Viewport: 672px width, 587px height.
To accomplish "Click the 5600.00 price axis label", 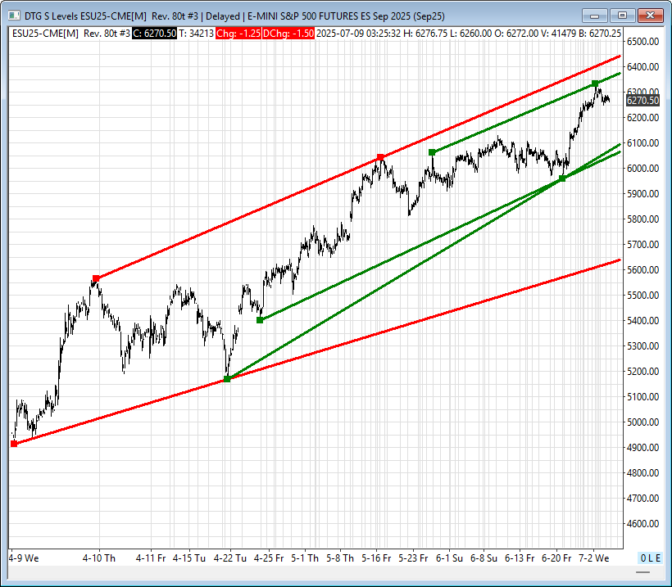I will coord(642,269).
